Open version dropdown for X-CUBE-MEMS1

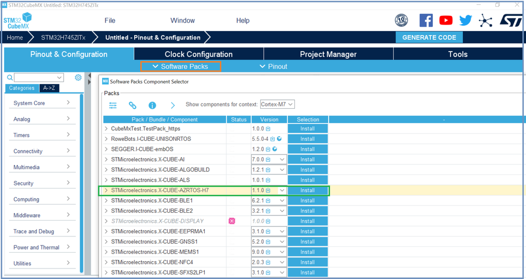pos(282,252)
